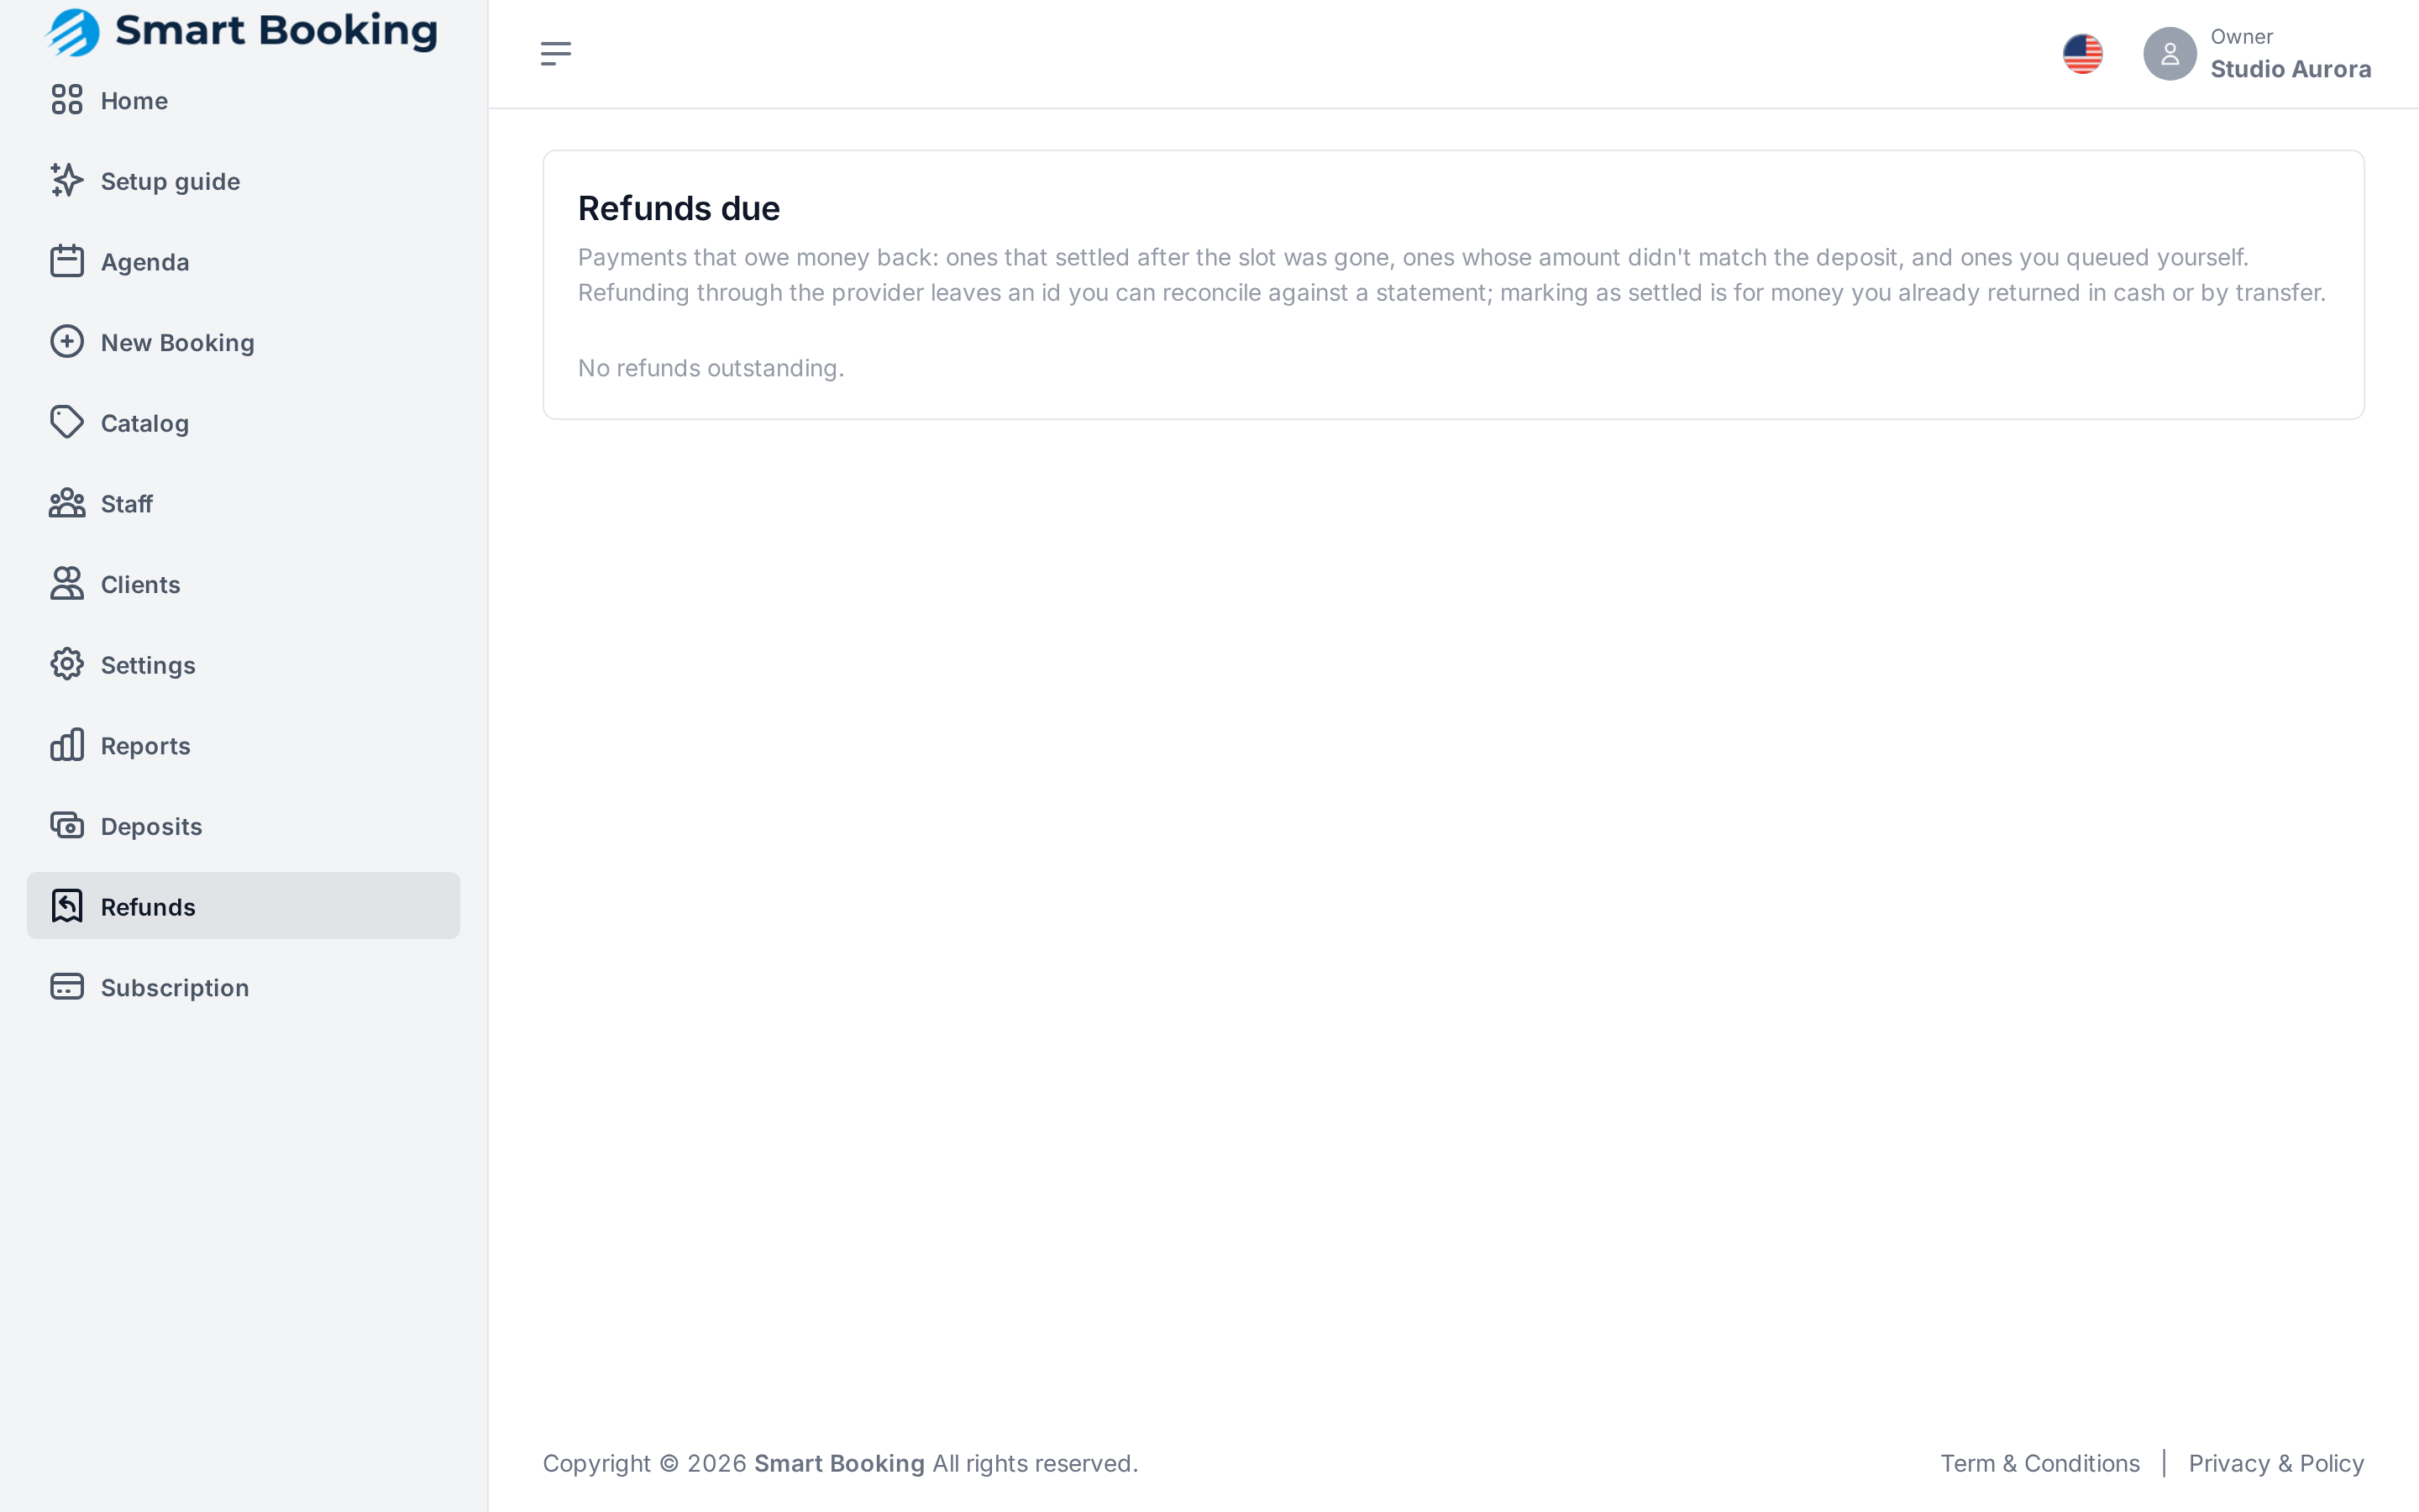
Task: Go to Setup guide page
Action: point(170,182)
